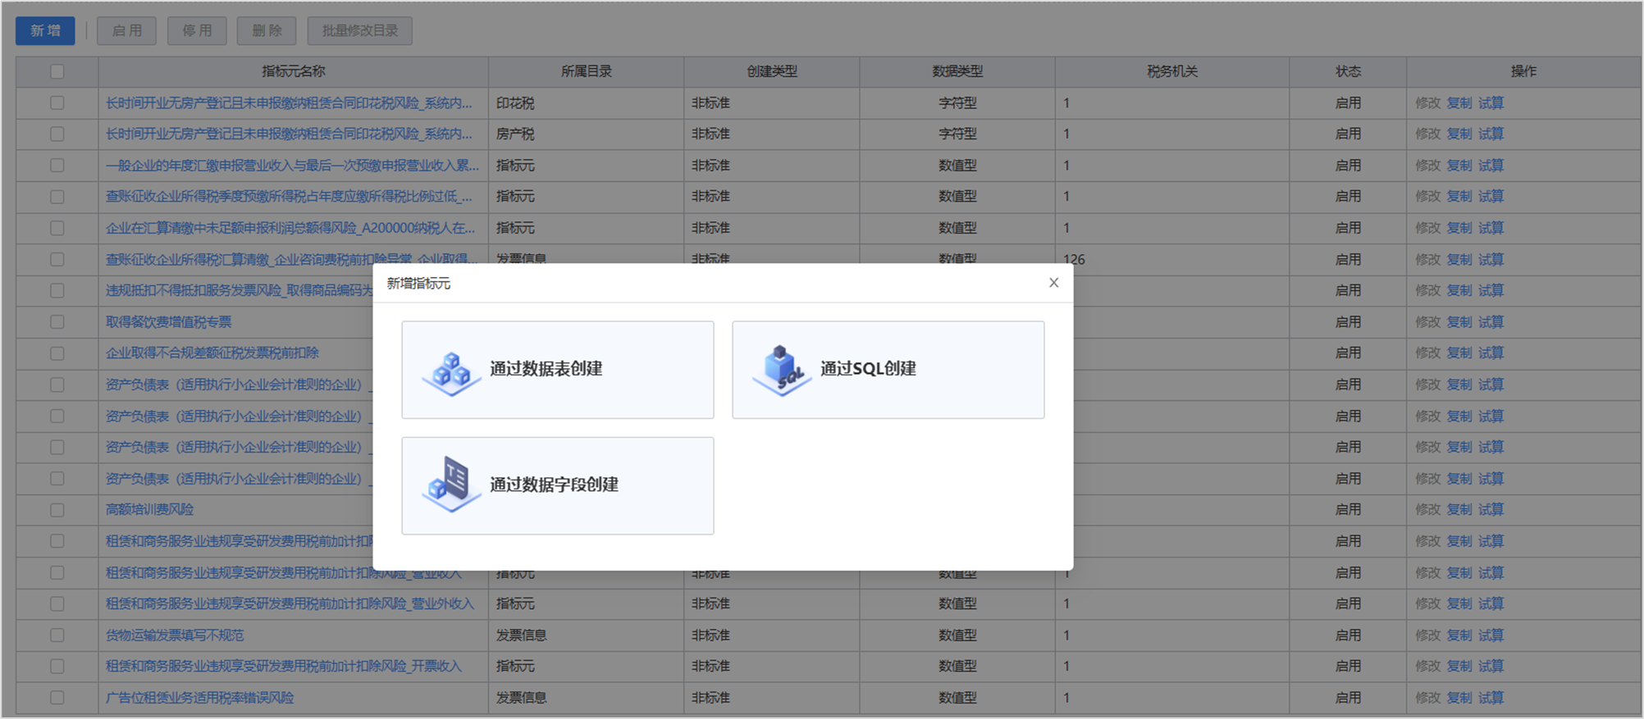Check the box for 广告位租赁业务适用税率错误风险 row
The height and width of the screenshot is (719, 1644).
point(57,698)
